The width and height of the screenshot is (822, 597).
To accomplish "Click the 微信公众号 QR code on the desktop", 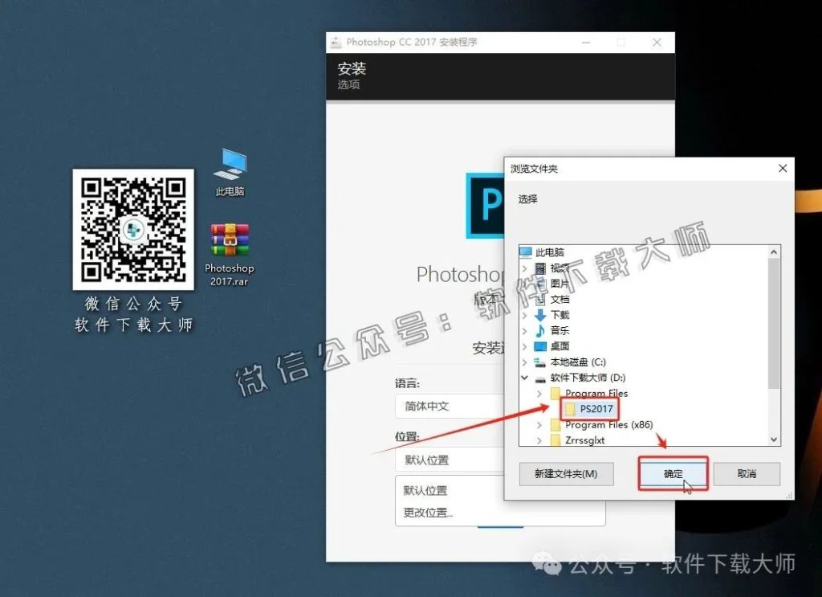I will (133, 227).
